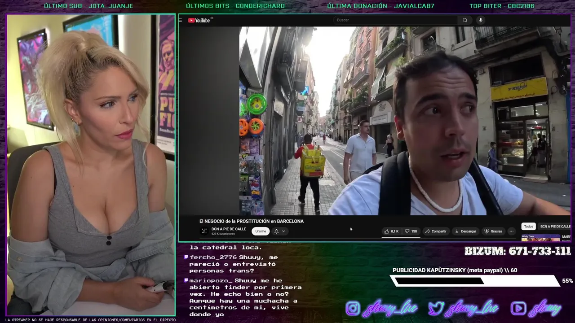This screenshot has height=323, width=575.
Task: Click the chat username fercho_2776
Action: point(213,258)
